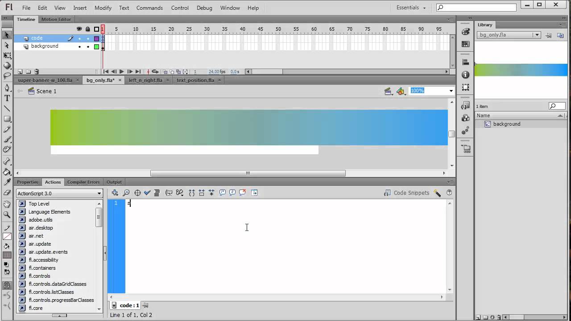571x321 pixels.
Task: Select the Selection arrow tool
Action: 7,35
